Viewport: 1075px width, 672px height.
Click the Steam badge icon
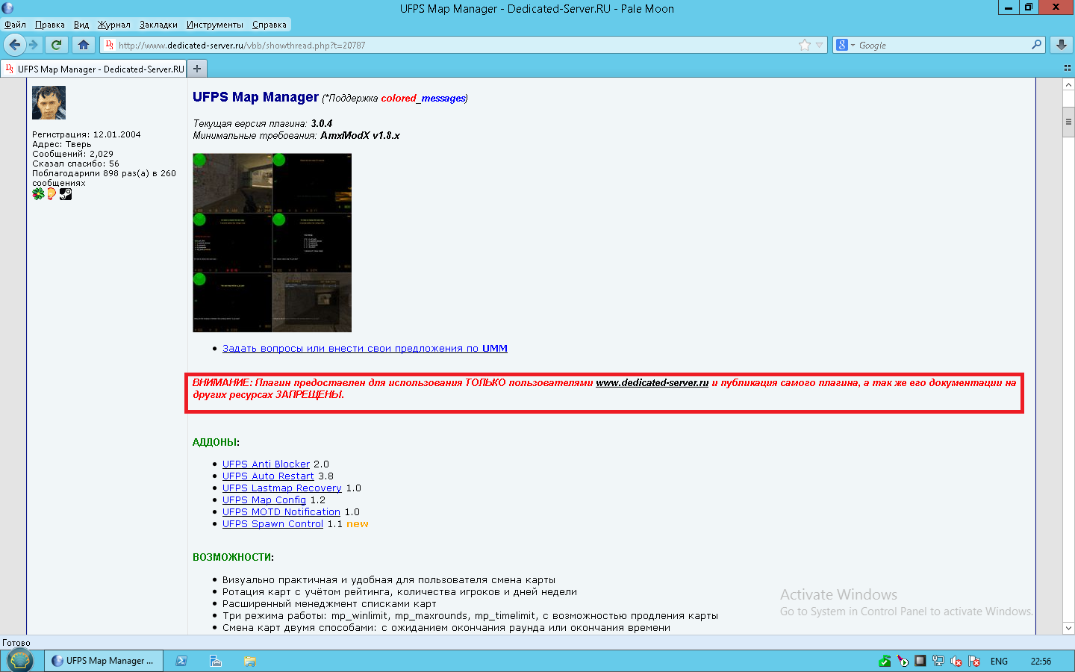[66, 194]
